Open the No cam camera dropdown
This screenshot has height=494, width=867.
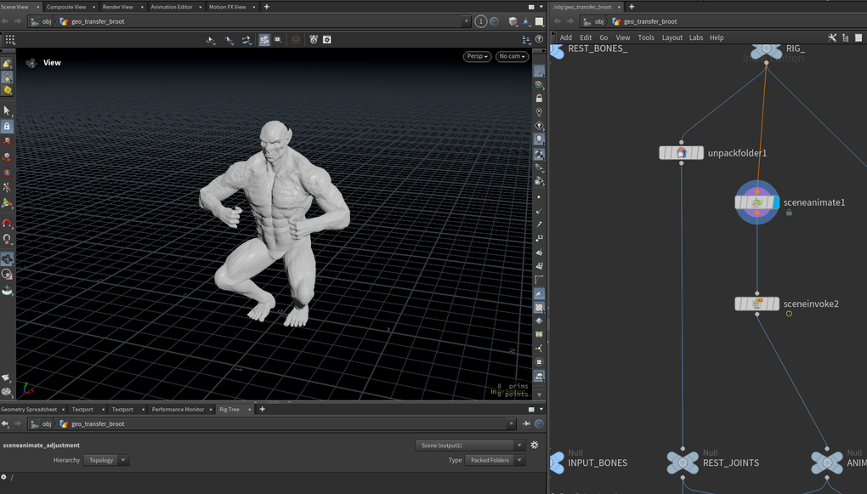(x=512, y=56)
